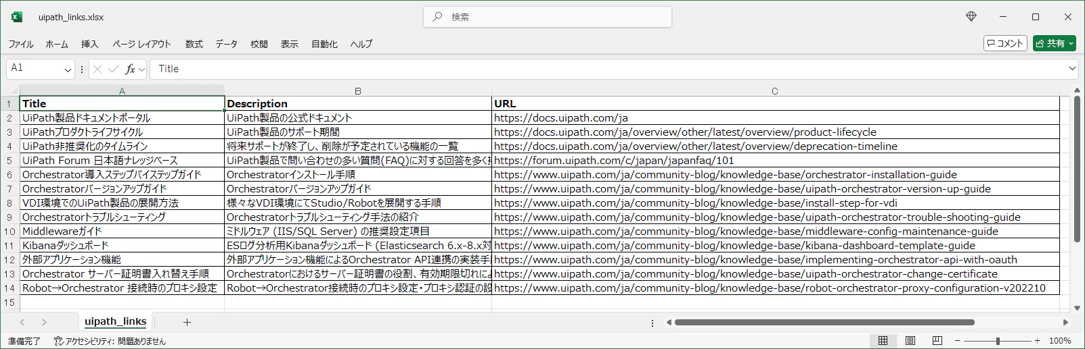Go to next sheet arrow

[x=44, y=323]
